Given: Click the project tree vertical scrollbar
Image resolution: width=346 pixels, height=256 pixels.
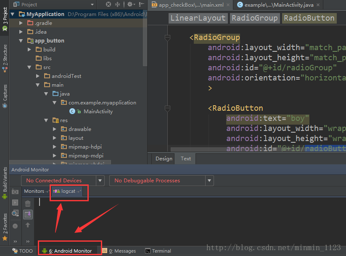Looking at the screenshot, I should (145, 37).
